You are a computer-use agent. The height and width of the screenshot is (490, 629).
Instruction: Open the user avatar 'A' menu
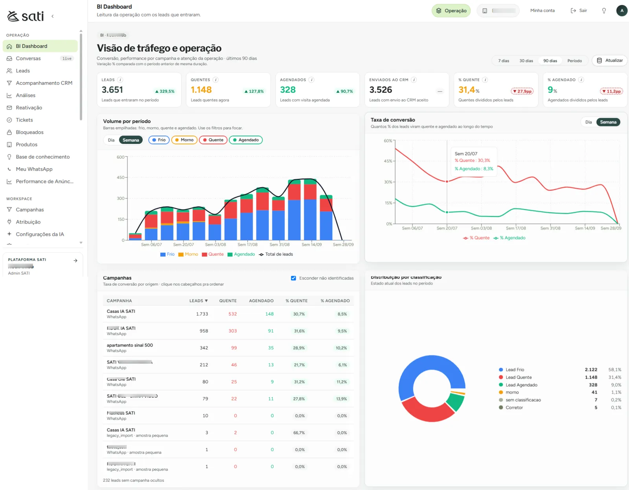click(x=622, y=11)
